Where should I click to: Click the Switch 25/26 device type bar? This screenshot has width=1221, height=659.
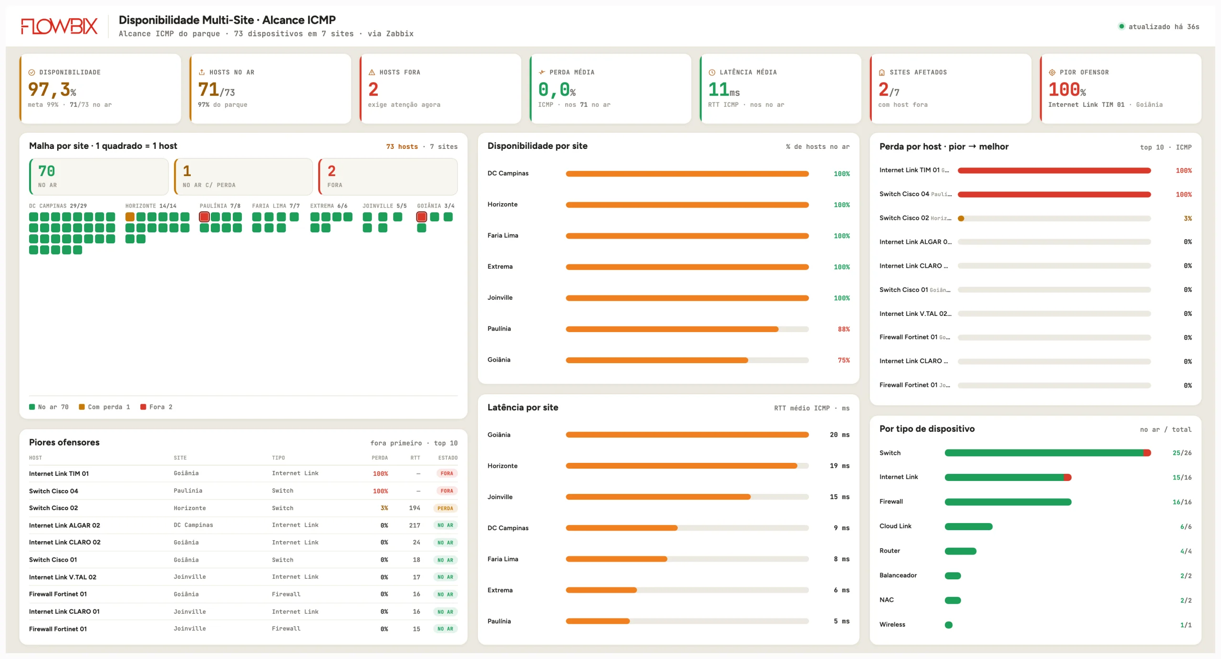1048,453
